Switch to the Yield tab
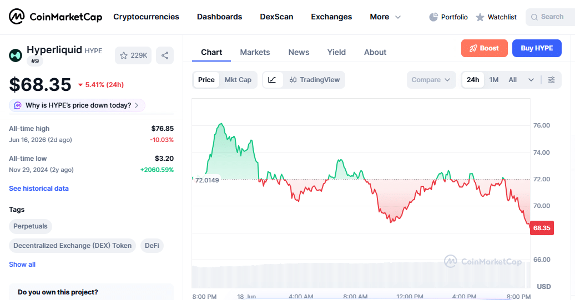Image resolution: width=575 pixels, height=300 pixels. click(336, 52)
